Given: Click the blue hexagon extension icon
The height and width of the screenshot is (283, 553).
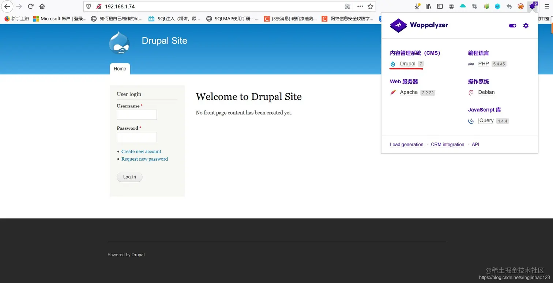Looking at the screenshot, I should pos(497,6).
